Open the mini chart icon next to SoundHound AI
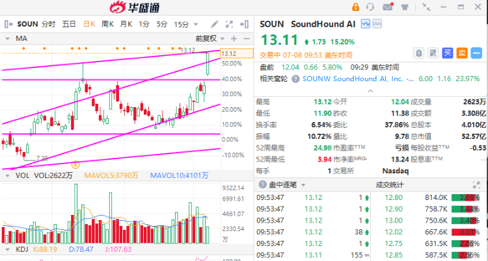 coord(366,23)
